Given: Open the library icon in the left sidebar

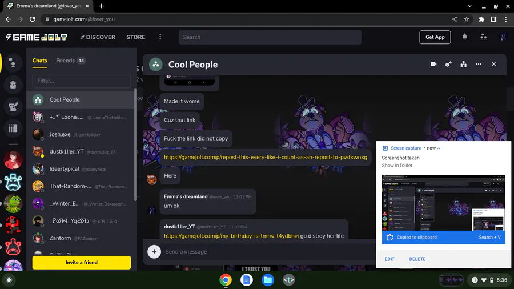Looking at the screenshot, I should tap(13, 128).
